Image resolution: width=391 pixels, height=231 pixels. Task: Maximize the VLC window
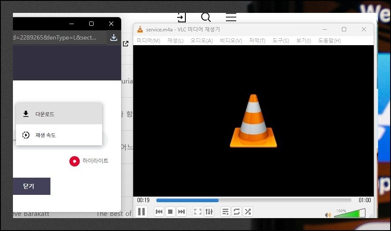(344, 29)
